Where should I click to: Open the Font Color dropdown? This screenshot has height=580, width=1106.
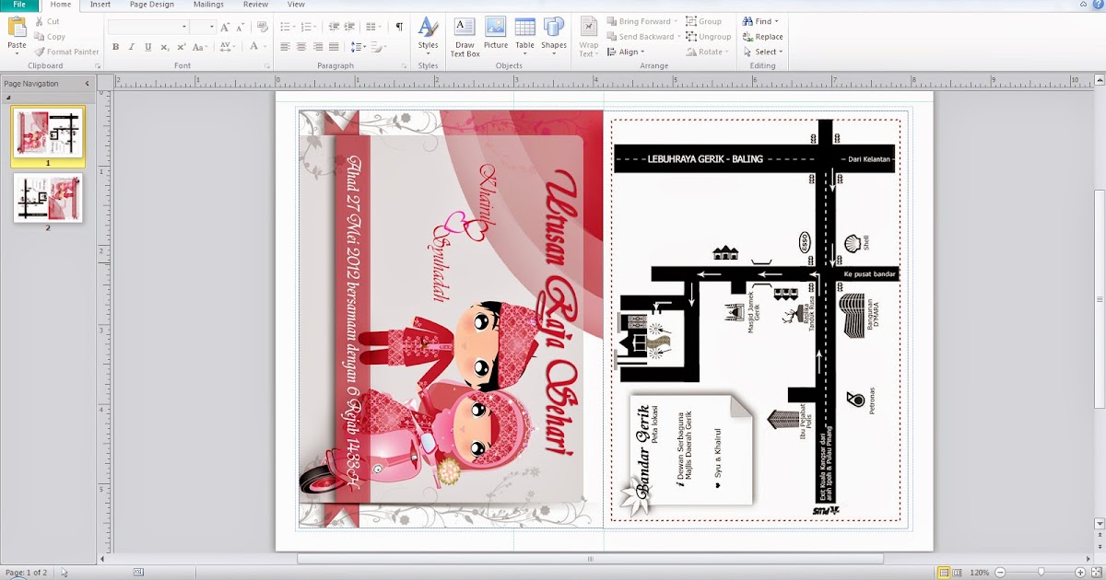point(263,47)
